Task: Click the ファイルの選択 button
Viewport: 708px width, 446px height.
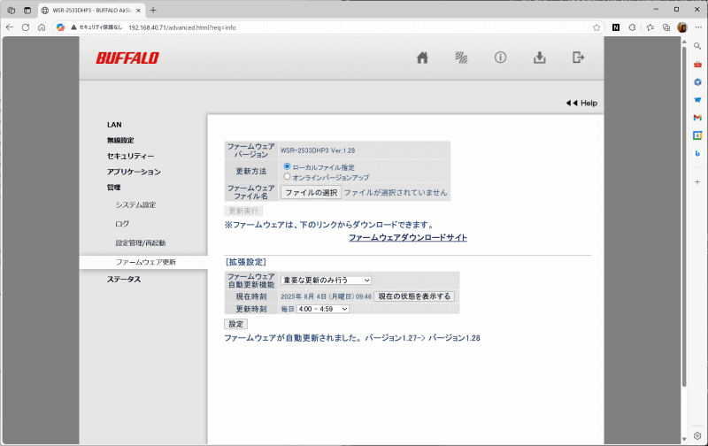Action: pyautogui.click(x=312, y=193)
